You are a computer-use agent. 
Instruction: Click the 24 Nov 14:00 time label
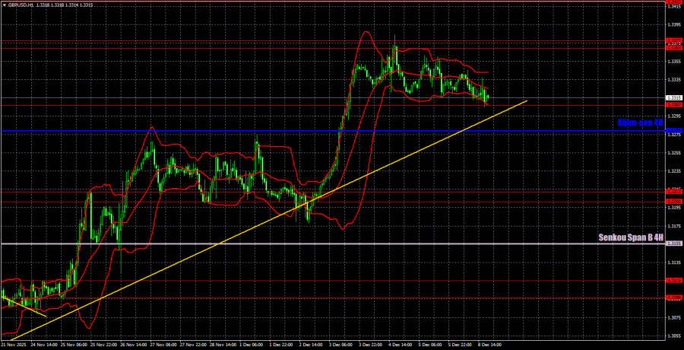pyautogui.click(x=43, y=345)
